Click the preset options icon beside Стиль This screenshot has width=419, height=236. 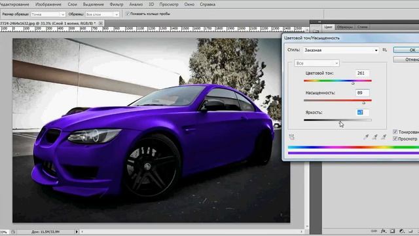coord(384,50)
